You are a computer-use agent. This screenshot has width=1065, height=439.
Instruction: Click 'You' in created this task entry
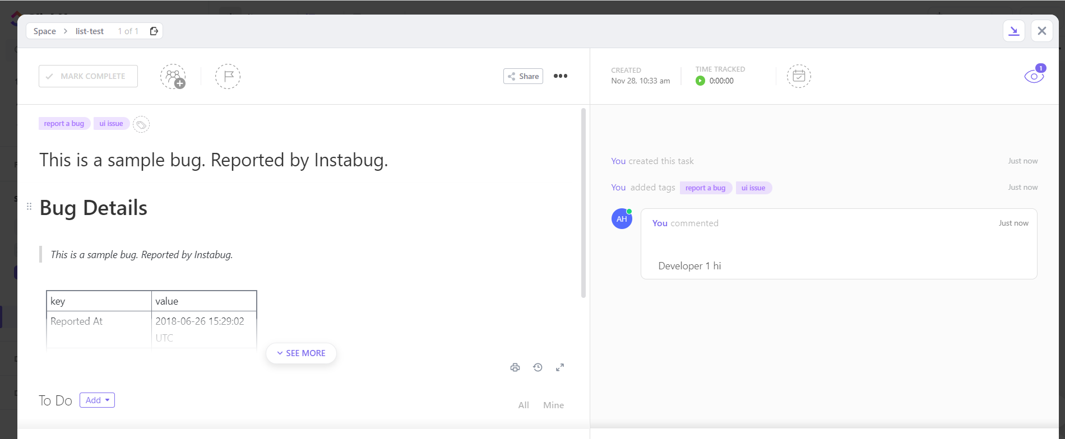pyautogui.click(x=618, y=161)
